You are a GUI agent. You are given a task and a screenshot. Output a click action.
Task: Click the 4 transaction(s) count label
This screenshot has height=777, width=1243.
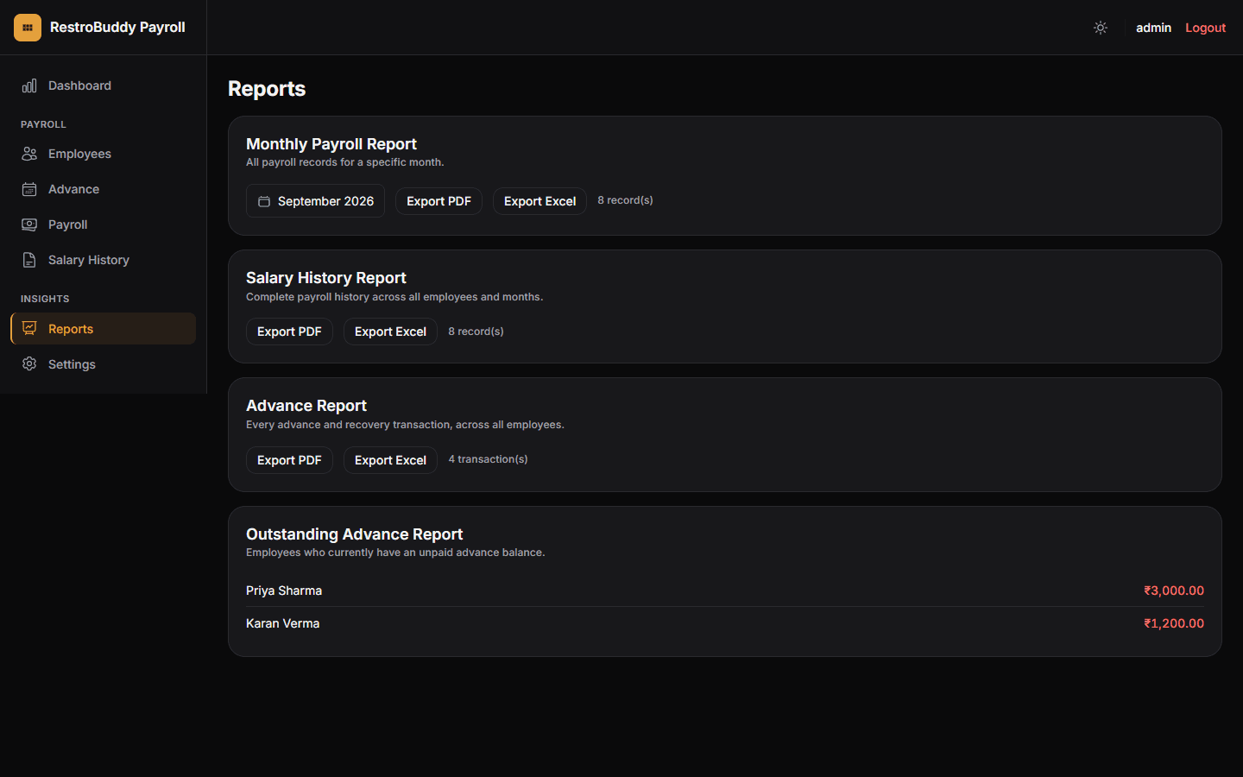488,459
